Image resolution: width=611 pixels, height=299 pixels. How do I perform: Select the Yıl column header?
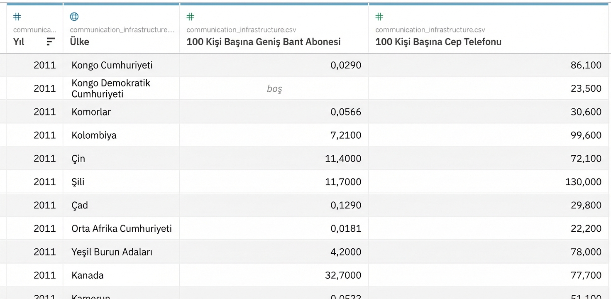[19, 42]
